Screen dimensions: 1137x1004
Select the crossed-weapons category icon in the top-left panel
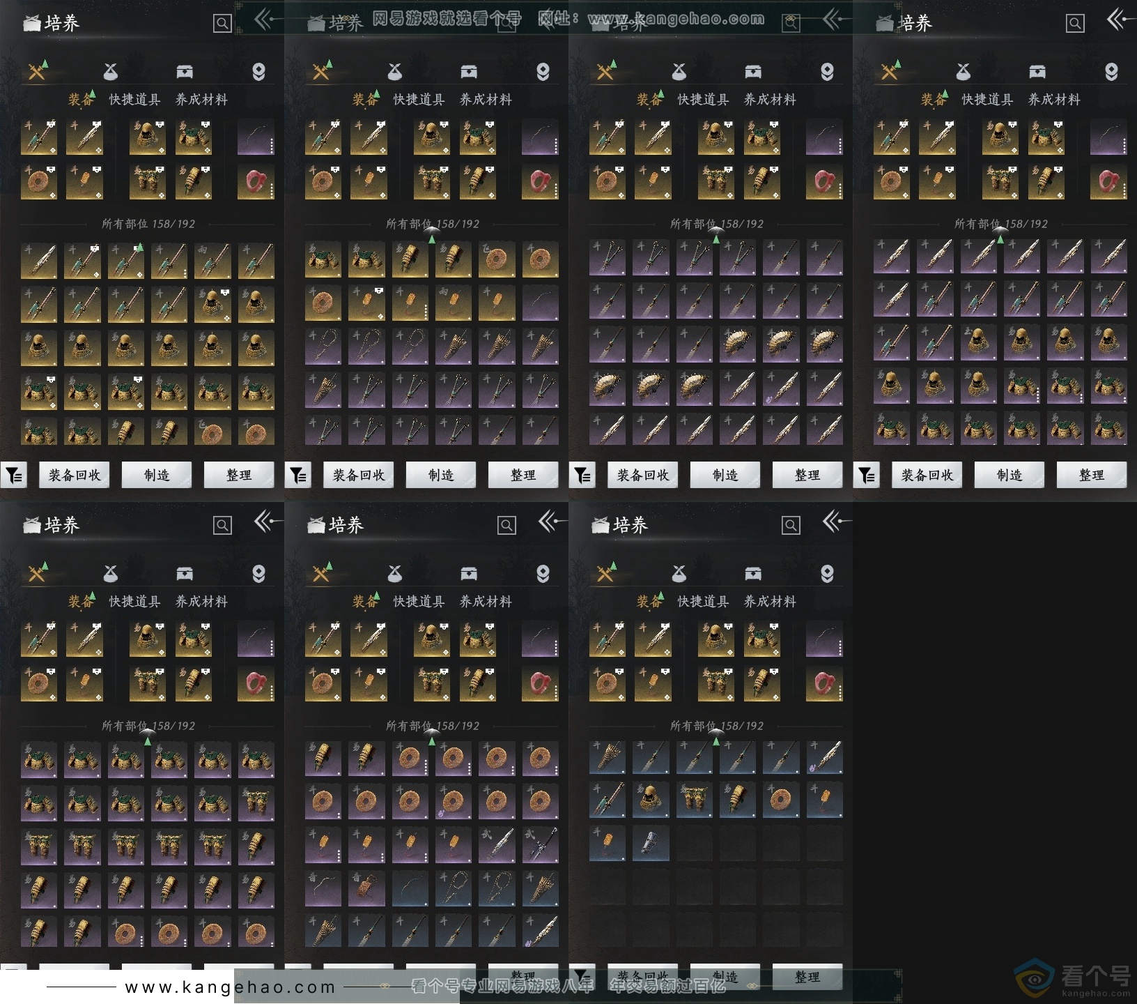[x=38, y=71]
